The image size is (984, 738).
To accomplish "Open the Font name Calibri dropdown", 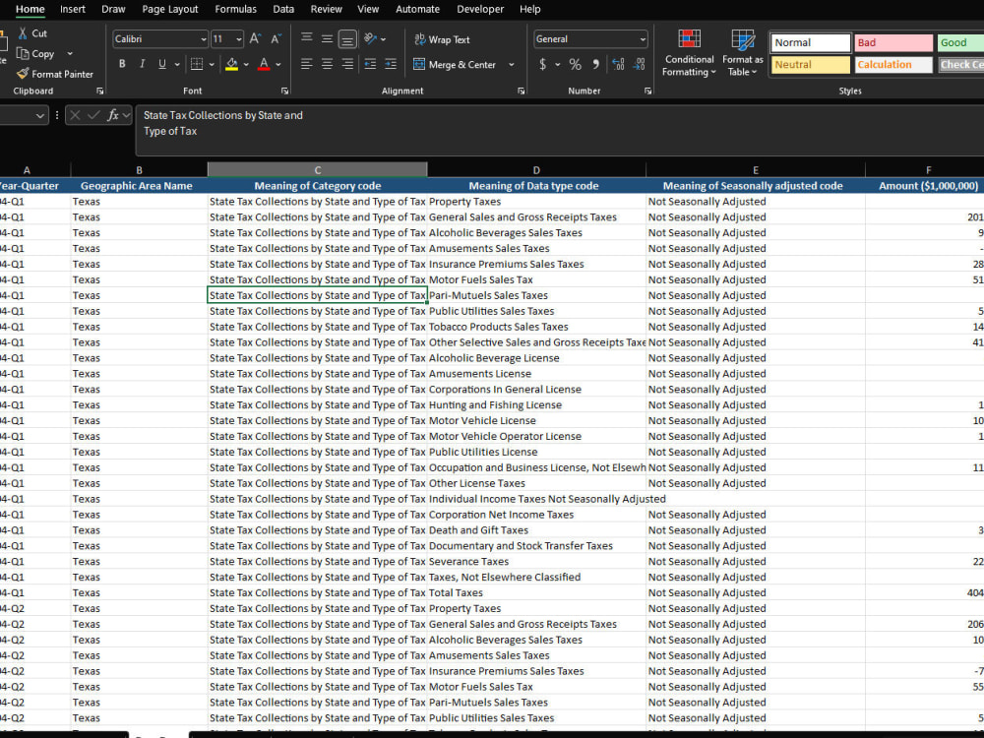I will tap(204, 39).
